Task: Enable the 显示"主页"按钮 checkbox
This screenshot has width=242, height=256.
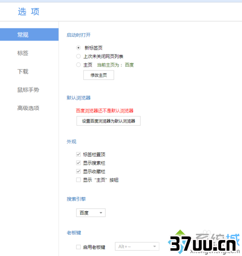Action: (x=78, y=180)
